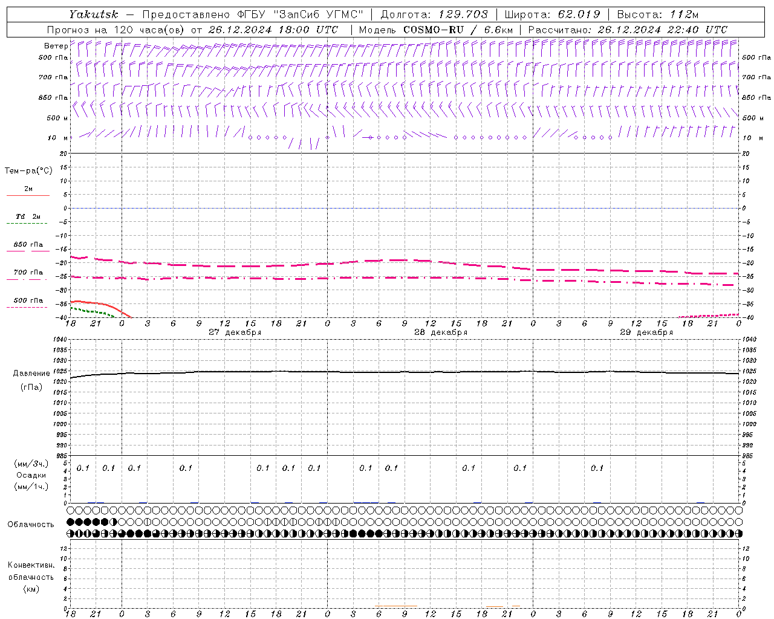
Task: Click the 27 декабря date label
Action: [x=235, y=332]
